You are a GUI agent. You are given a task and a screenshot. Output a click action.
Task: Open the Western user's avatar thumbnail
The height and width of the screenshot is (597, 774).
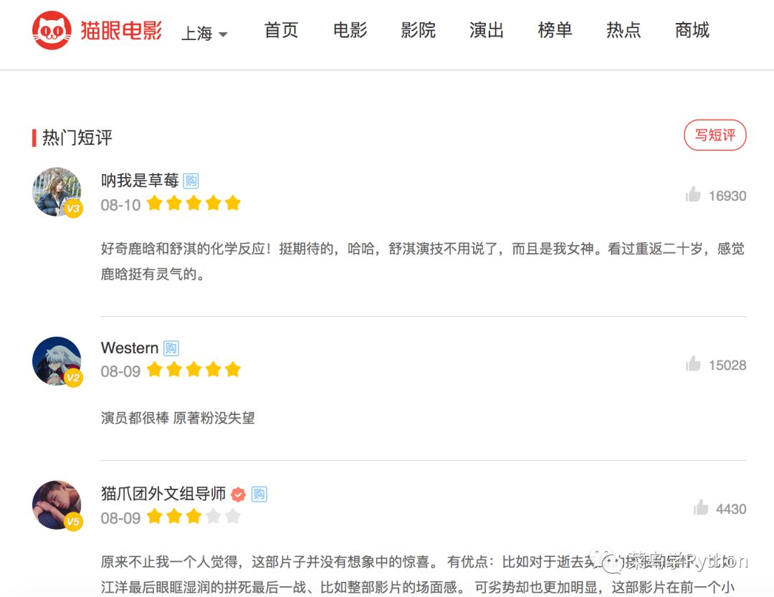click(57, 361)
